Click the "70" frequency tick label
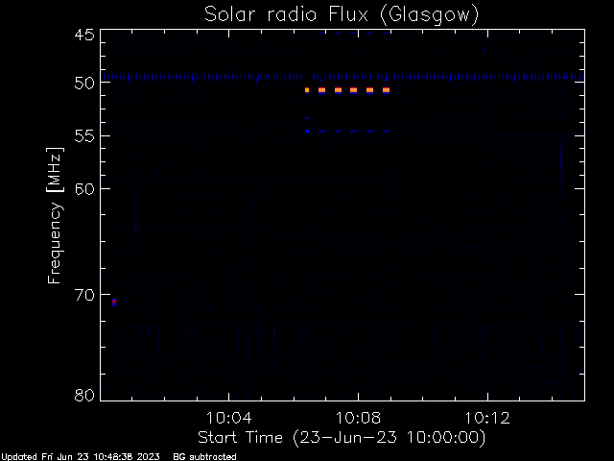 pyautogui.click(x=84, y=295)
